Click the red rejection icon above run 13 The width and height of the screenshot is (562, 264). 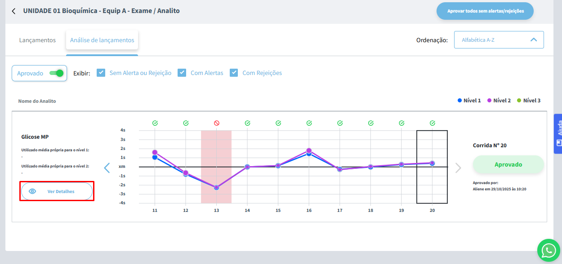pos(216,123)
